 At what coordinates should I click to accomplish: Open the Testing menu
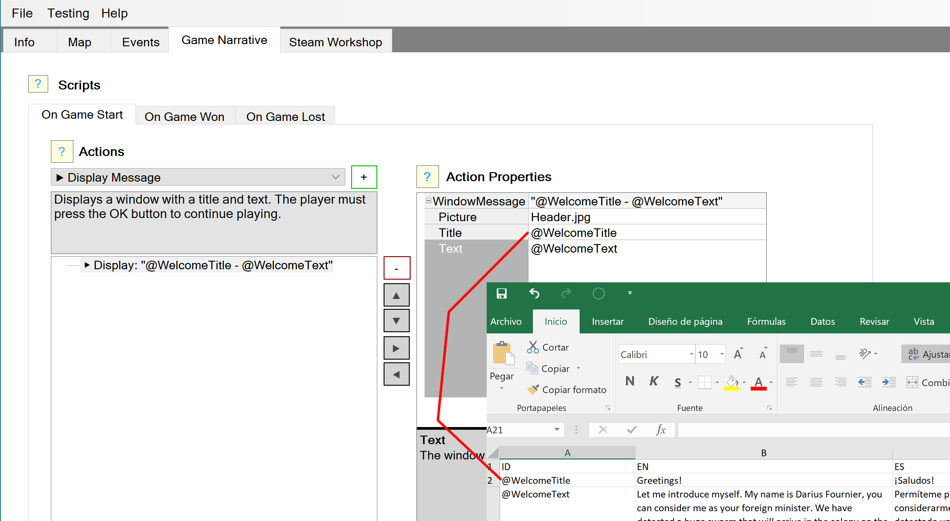68,13
